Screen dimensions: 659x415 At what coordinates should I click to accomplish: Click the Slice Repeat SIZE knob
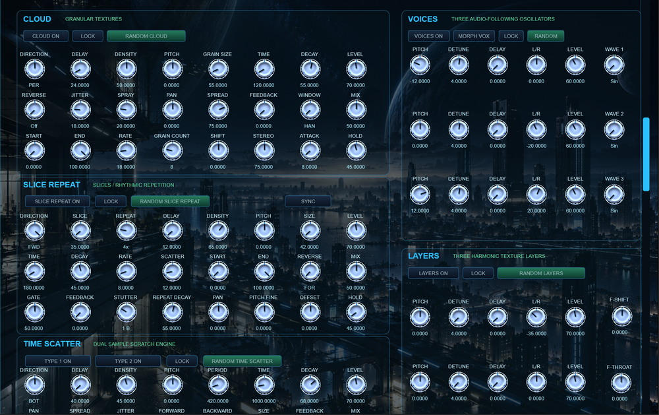[310, 231]
